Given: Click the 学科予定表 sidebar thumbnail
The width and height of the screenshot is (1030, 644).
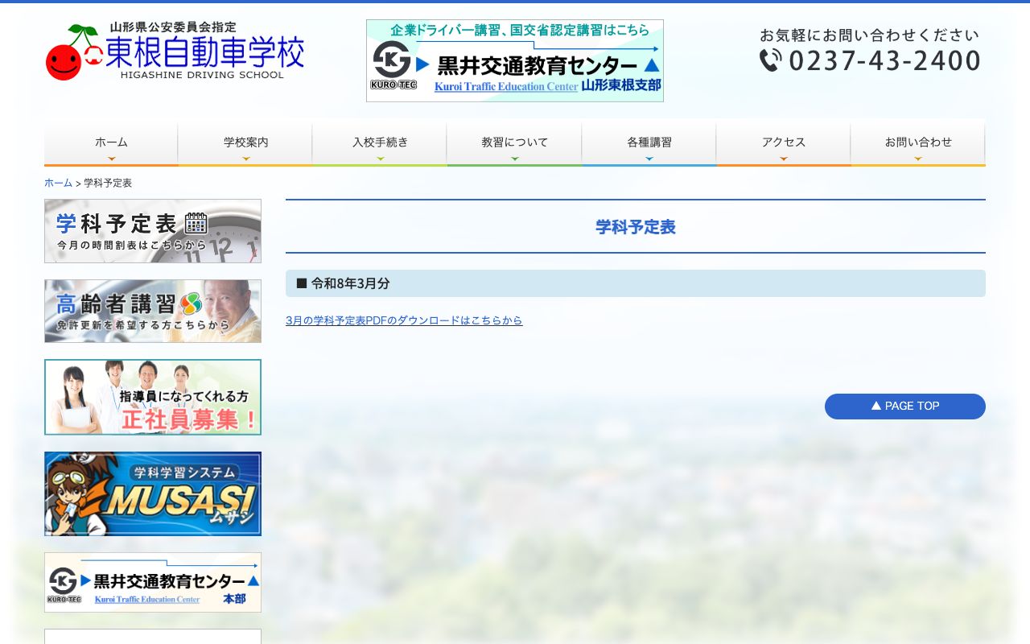Looking at the screenshot, I should tap(153, 230).
